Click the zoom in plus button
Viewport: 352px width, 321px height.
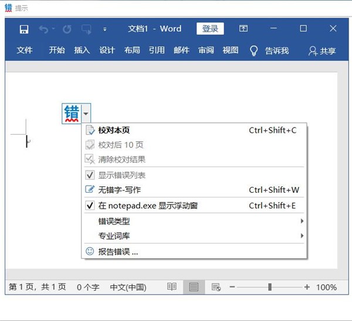click(x=307, y=287)
